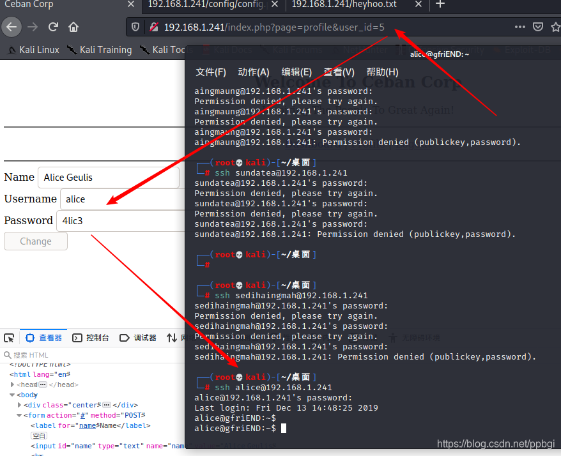Viewport: 561px width, 456px height.
Task: Click the Name input field
Action: click(x=109, y=178)
